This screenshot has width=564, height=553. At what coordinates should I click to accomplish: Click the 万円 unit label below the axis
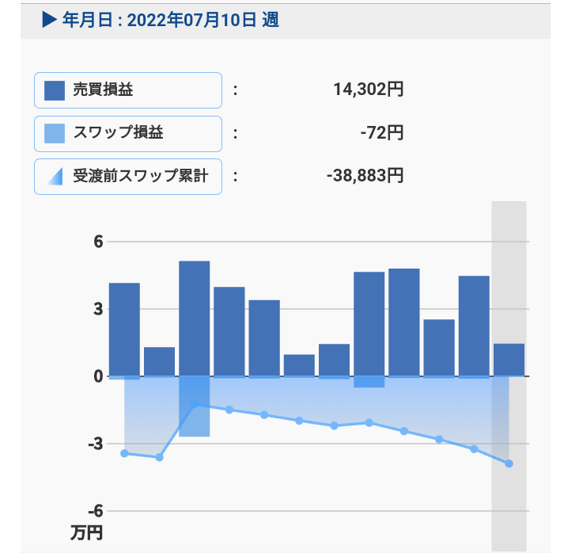coord(85,532)
